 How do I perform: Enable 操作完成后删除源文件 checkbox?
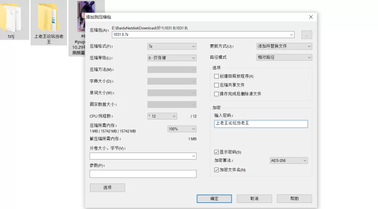coord(217,94)
